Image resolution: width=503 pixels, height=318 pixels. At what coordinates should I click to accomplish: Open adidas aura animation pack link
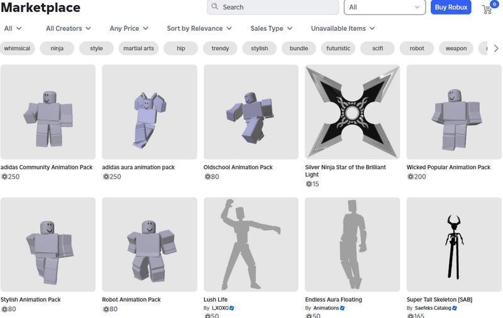(138, 167)
